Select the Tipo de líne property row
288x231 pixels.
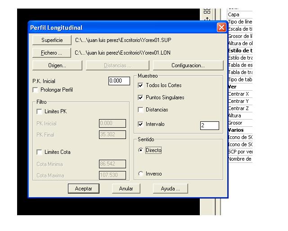[240, 22]
